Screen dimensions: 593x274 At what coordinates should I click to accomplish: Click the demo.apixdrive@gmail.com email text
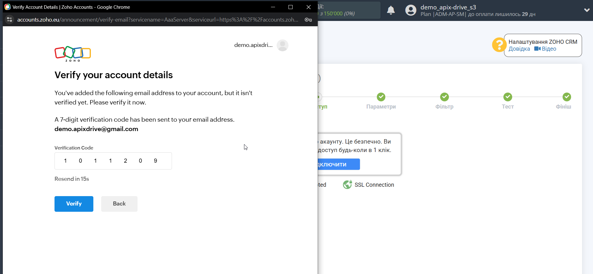coord(96,129)
